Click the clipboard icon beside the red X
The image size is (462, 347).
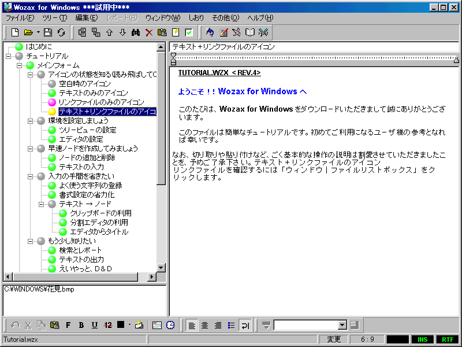[x=162, y=32]
